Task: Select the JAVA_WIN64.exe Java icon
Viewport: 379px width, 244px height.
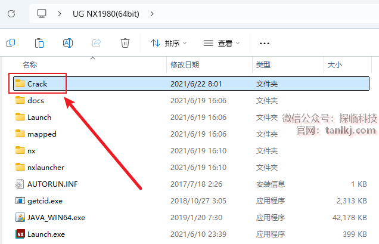Action: click(20, 217)
